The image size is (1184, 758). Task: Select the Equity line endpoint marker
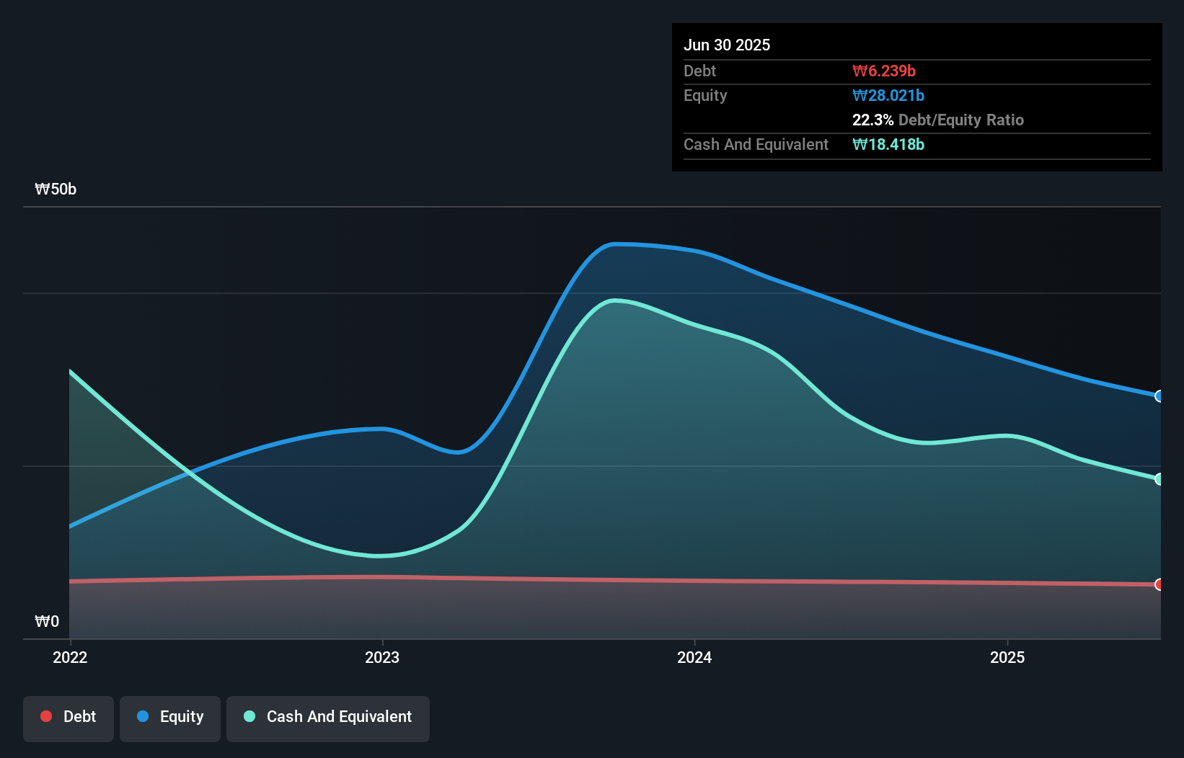pos(1160,396)
